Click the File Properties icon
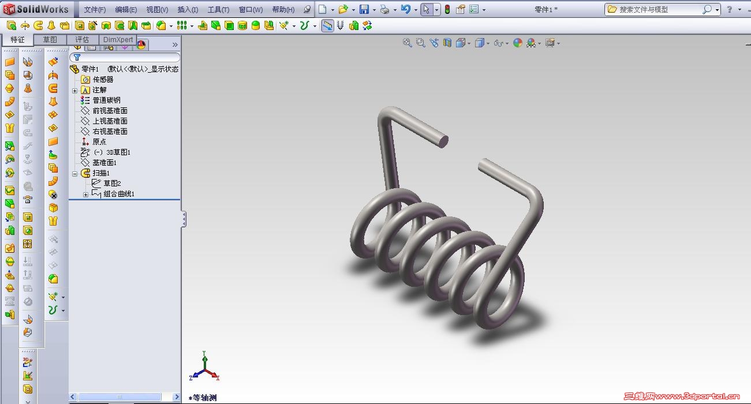The image size is (751, 404). 461,9
